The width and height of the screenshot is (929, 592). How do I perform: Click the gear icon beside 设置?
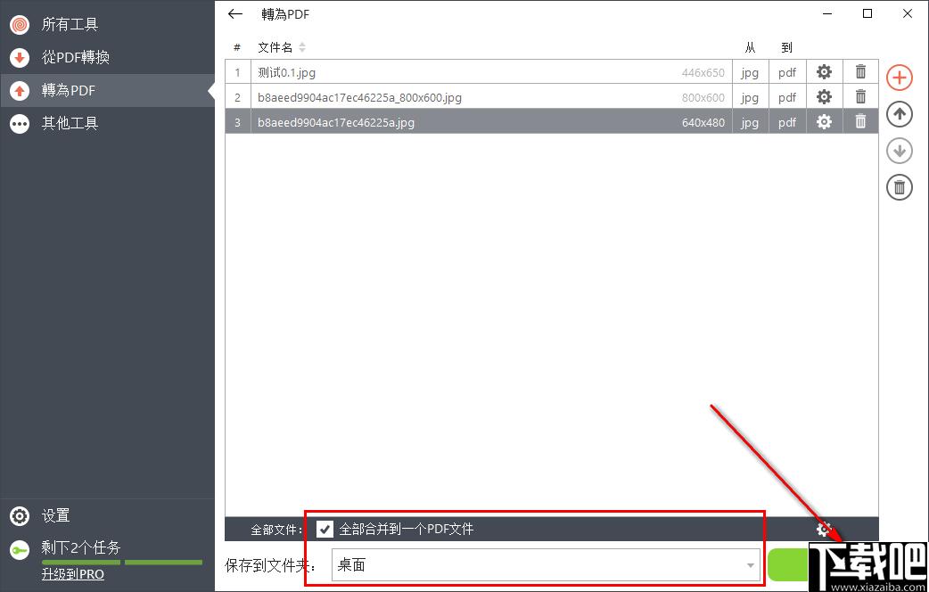[x=20, y=515]
